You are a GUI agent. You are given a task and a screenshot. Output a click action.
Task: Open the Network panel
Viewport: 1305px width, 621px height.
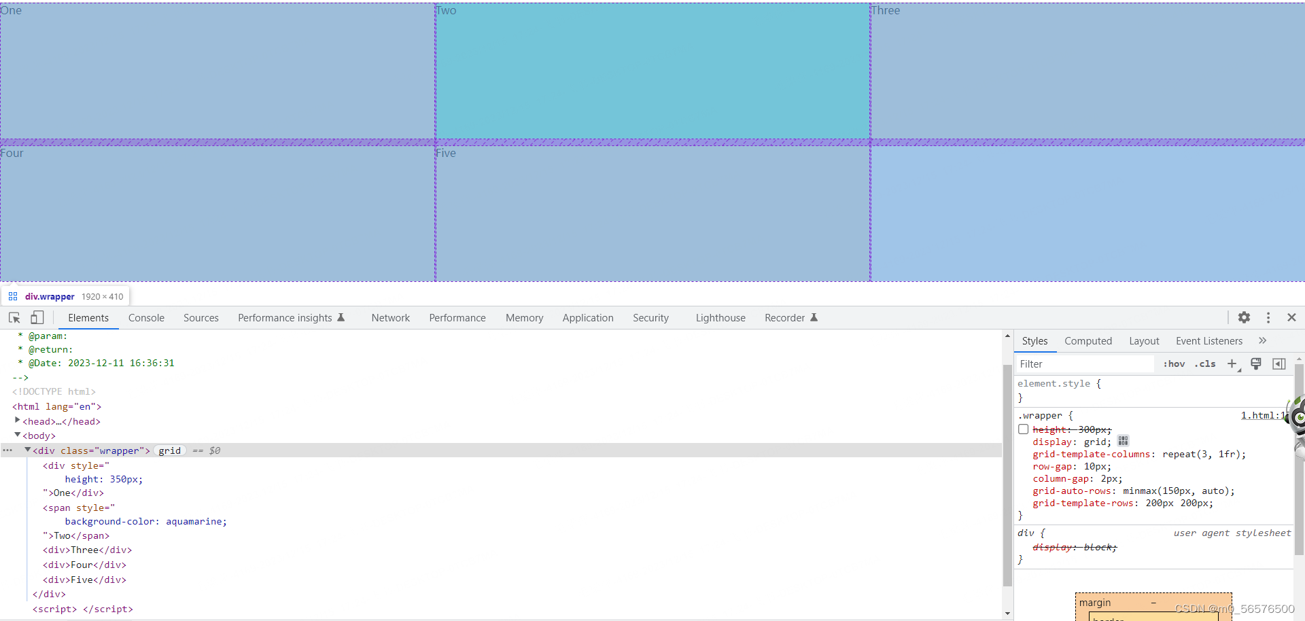click(x=390, y=317)
